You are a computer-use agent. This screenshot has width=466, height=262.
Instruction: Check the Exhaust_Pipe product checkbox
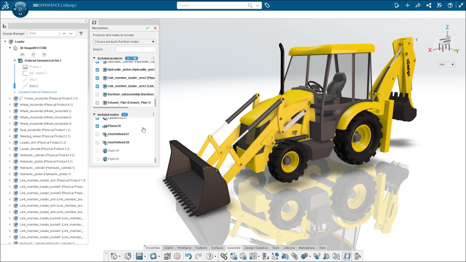coord(97,103)
